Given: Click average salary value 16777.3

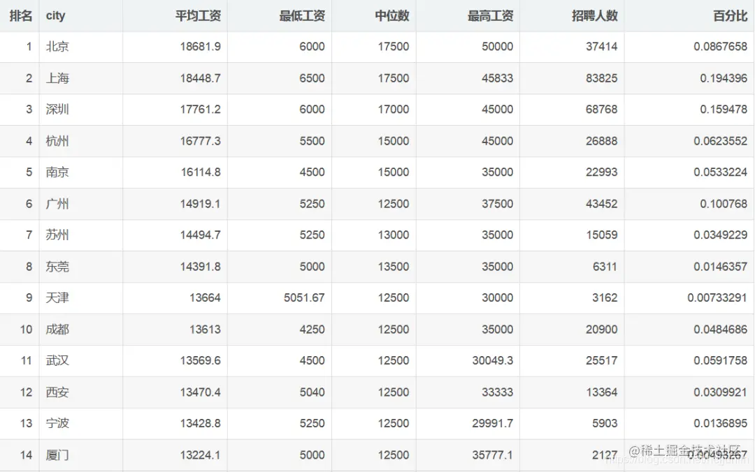Looking at the screenshot, I should tap(201, 141).
